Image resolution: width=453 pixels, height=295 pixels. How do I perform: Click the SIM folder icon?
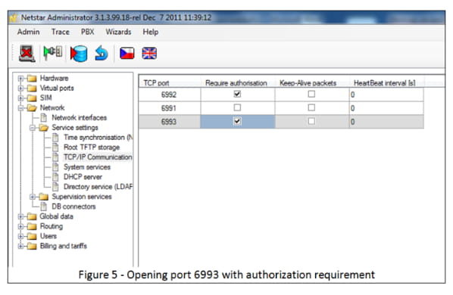[x=32, y=98]
